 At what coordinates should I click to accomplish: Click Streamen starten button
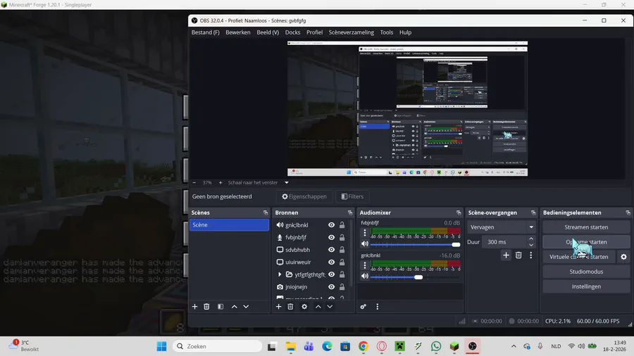click(x=586, y=227)
